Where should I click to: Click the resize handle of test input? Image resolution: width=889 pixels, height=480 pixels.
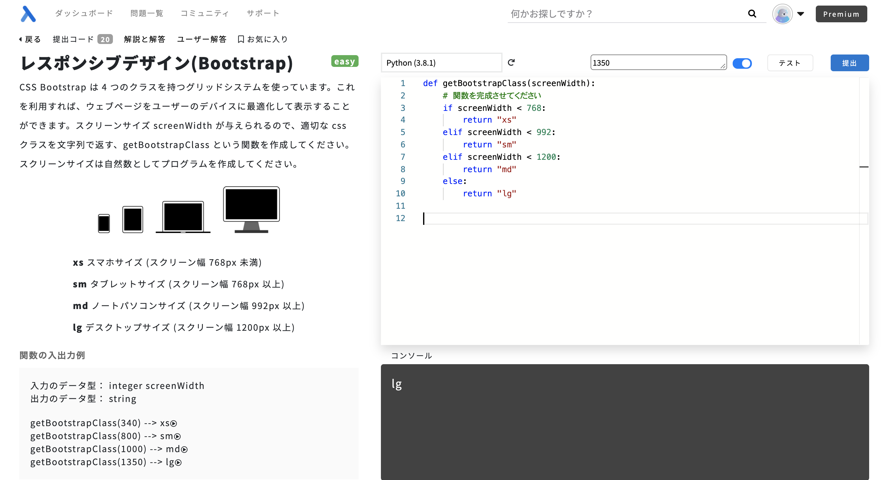pos(723,66)
